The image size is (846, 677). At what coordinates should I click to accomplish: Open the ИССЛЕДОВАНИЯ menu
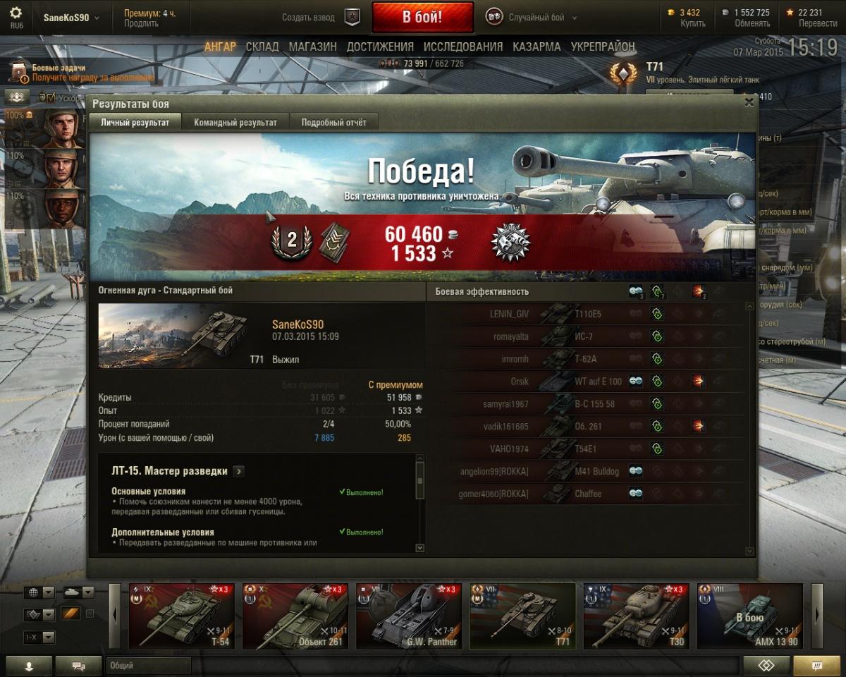click(x=463, y=47)
